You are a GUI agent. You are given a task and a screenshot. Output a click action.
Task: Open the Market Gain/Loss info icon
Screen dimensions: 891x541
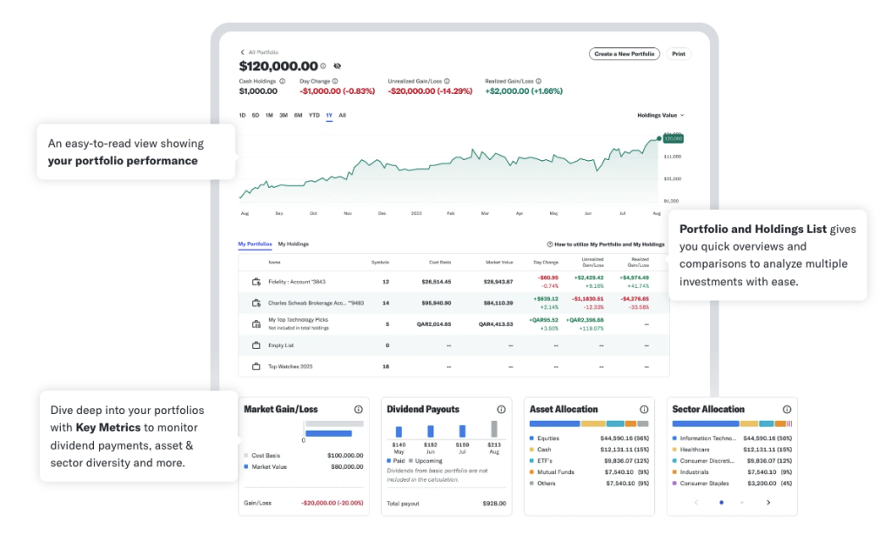pyautogui.click(x=358, y=410)
